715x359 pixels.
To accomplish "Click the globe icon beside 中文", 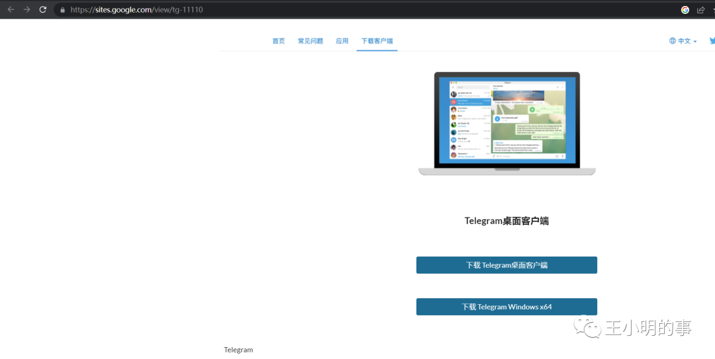I will click(673, 41).
